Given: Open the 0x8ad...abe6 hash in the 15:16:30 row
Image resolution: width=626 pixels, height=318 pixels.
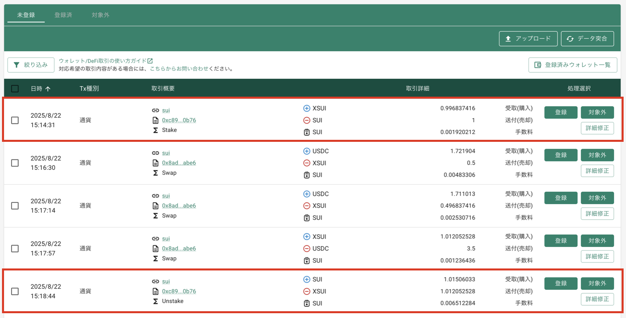Looking at the screenshot, I should [179, 163].
